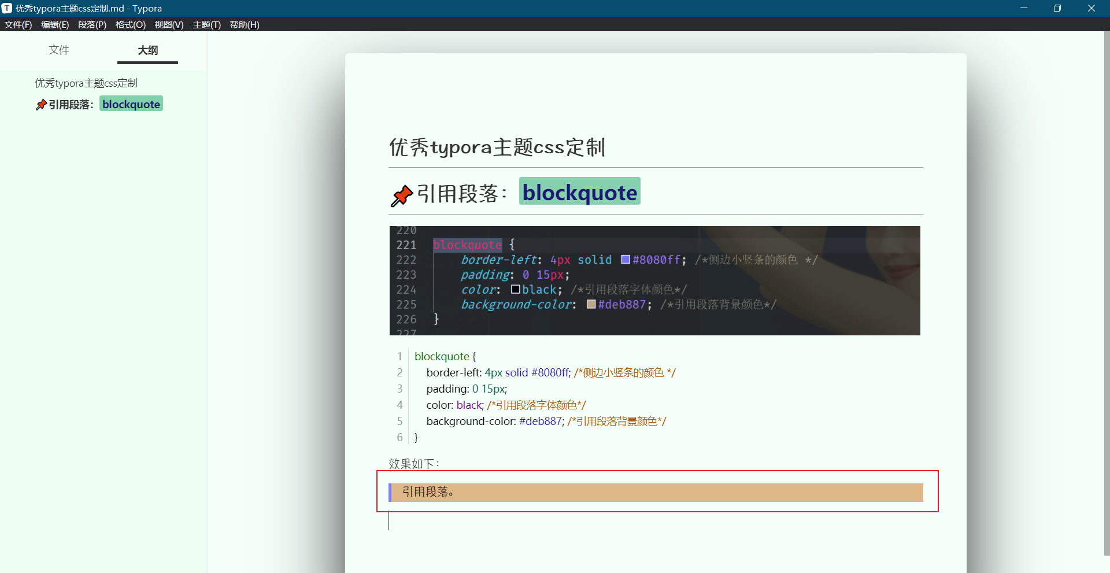Click the 效果如下 paragraph

(x=414, y=464)
